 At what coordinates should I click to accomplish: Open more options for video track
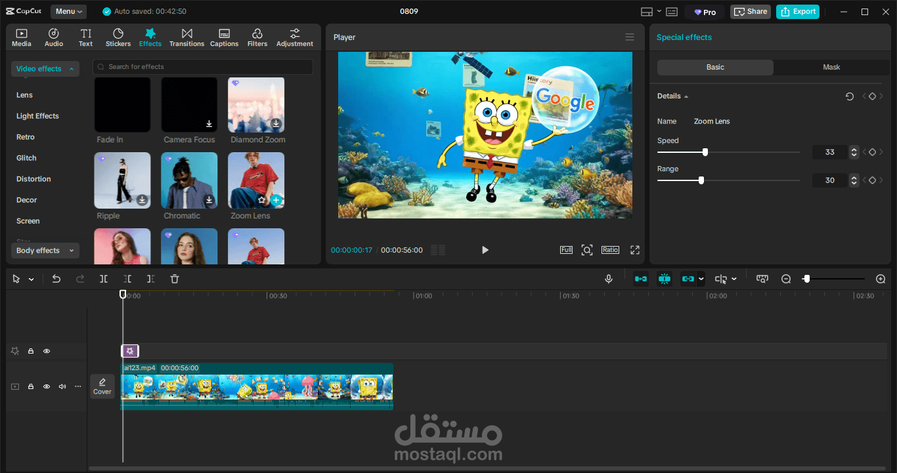pyautogui.click(x=78, y=387)
